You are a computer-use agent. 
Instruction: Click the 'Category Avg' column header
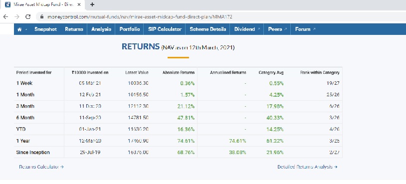point(271,73)
